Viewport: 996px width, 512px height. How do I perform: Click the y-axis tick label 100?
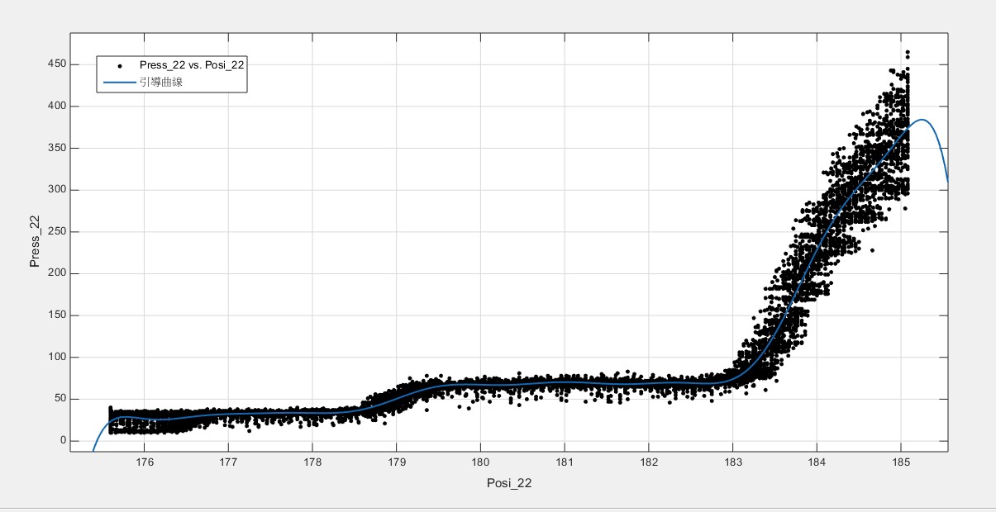coord(57,358)
